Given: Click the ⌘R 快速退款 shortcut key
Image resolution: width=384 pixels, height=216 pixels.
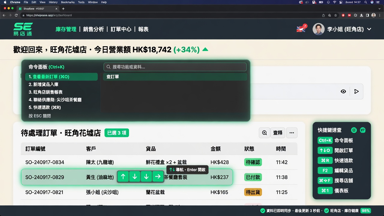Looking at the screenshot, I should tap(325, 160).
